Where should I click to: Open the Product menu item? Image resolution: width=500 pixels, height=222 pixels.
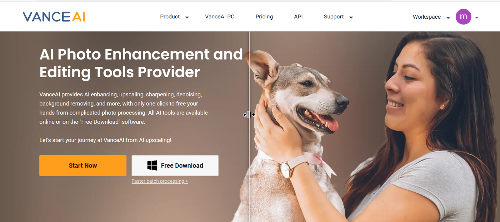point(170,17)
